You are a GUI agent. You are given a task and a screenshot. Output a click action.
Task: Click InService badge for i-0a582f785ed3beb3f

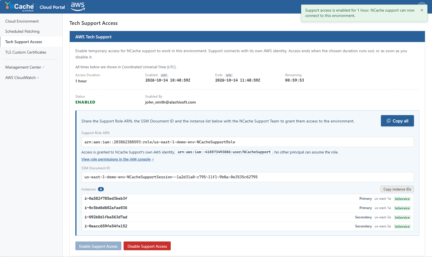[402, 199]
